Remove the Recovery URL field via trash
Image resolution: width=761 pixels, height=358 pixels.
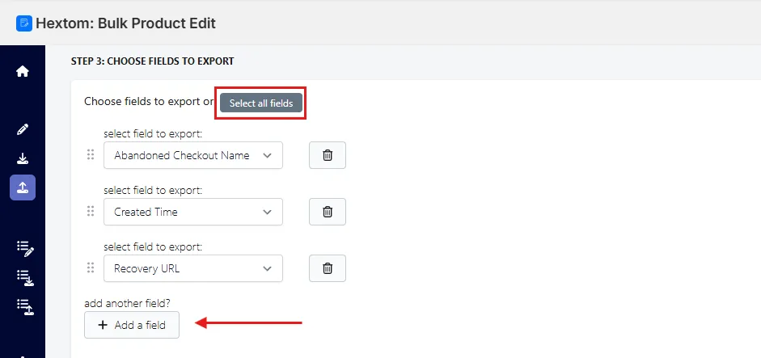pyautogui.click(x=328, y=268)
